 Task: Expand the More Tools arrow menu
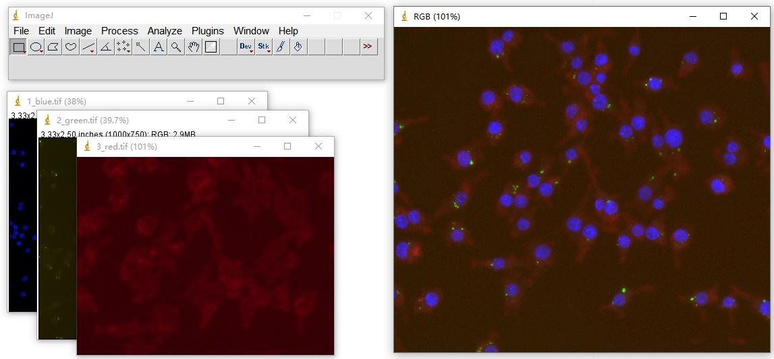(368, 46)
